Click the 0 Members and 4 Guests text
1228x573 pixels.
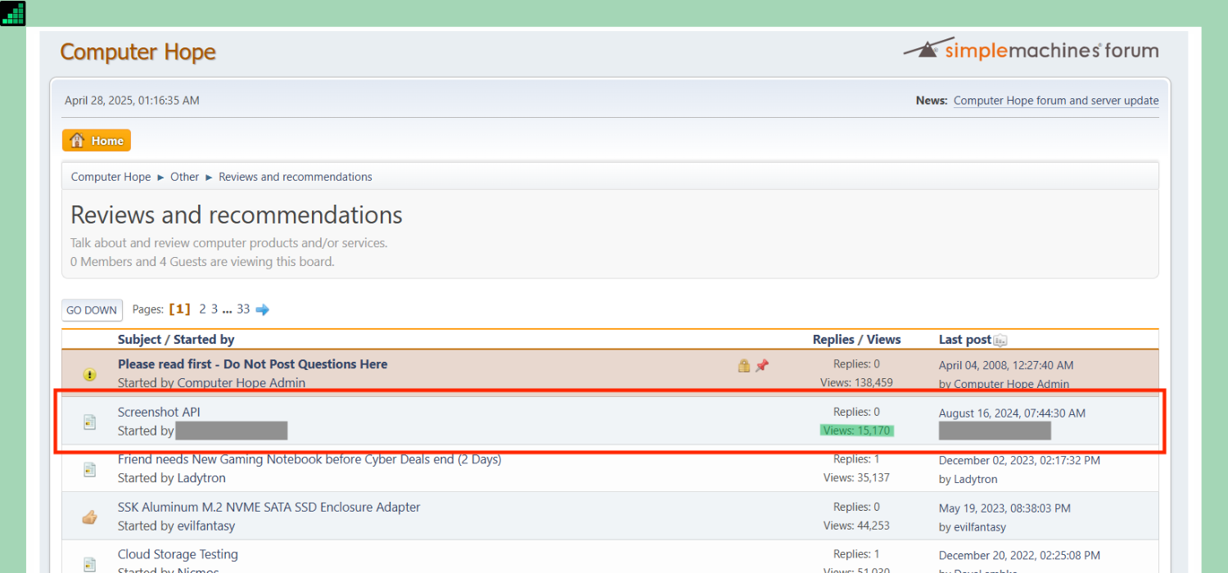202,262
